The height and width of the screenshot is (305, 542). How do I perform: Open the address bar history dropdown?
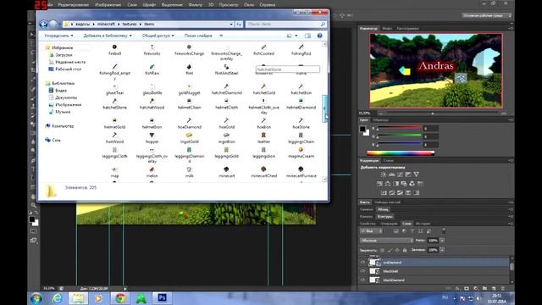click(231, 25)
